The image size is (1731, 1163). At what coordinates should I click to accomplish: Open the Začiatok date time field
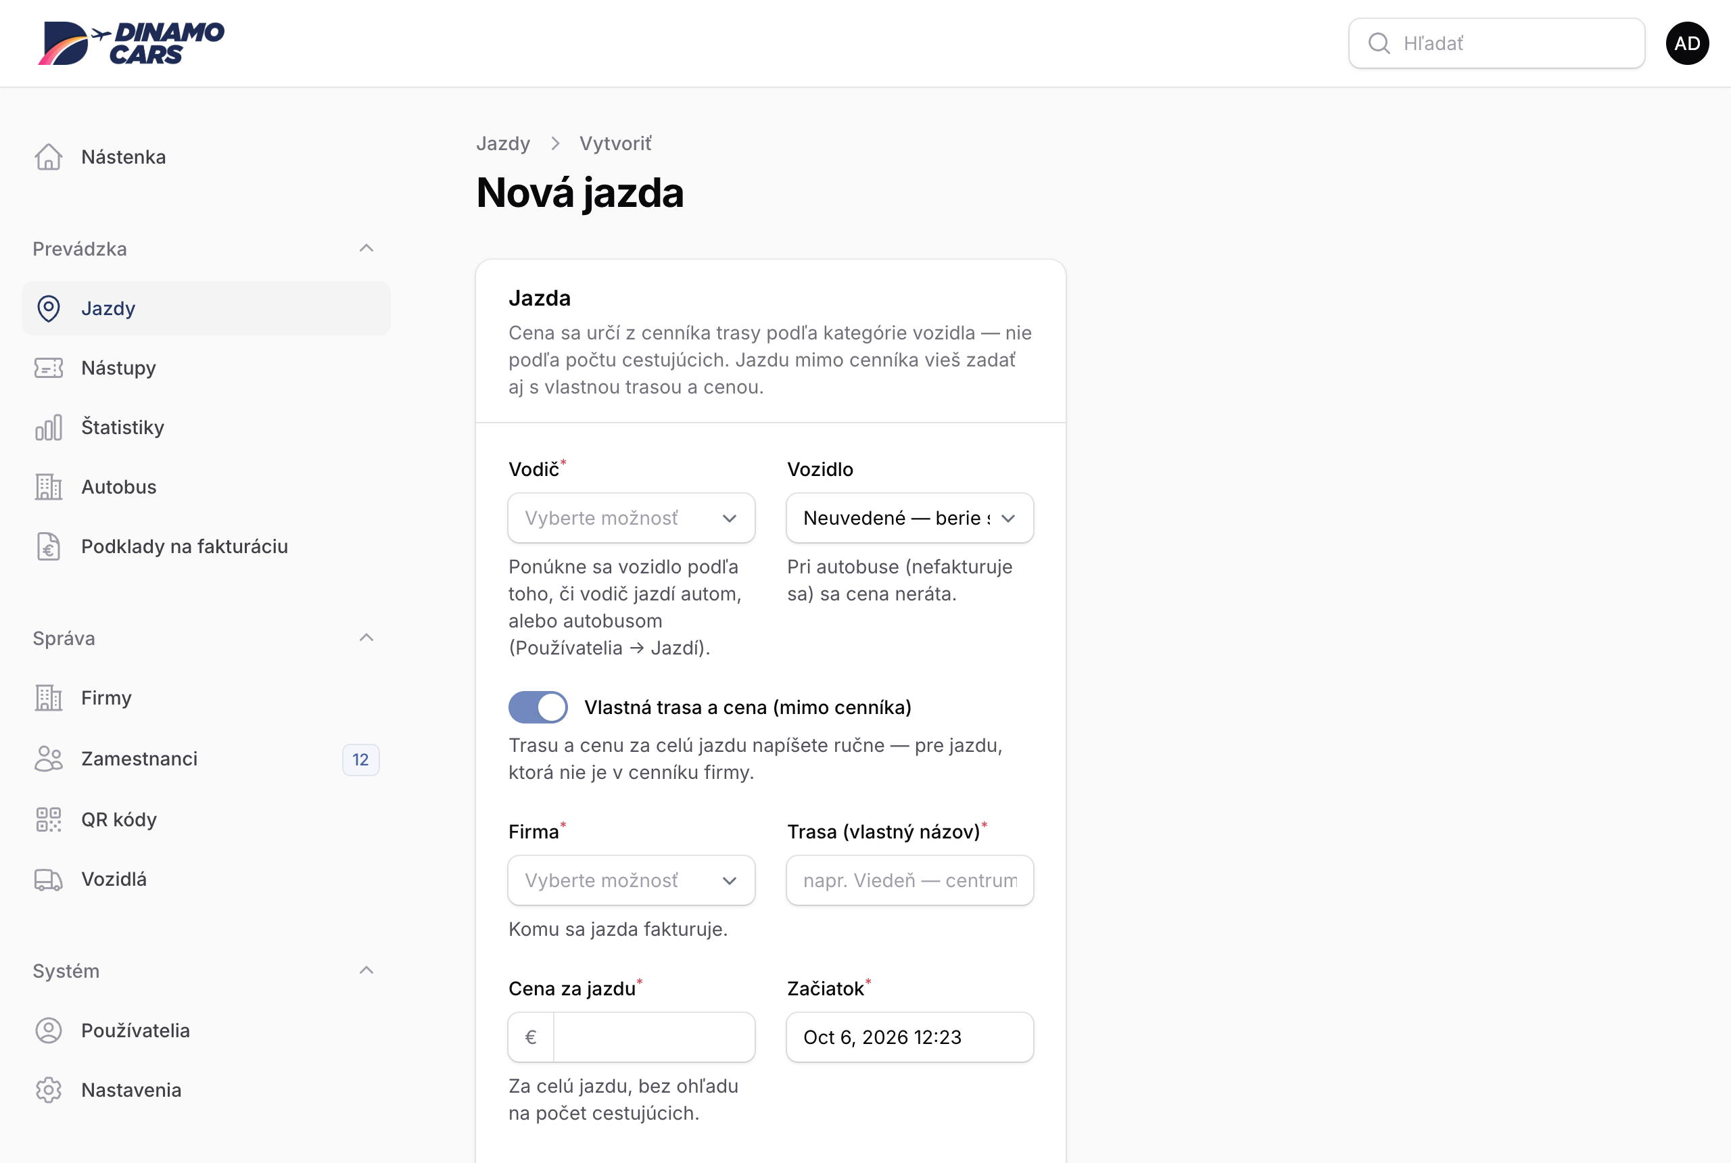click(910, 1038)
